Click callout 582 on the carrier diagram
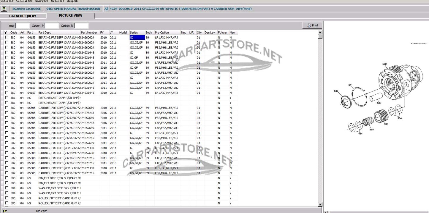The image size is (429, 213). click(384, 64)
